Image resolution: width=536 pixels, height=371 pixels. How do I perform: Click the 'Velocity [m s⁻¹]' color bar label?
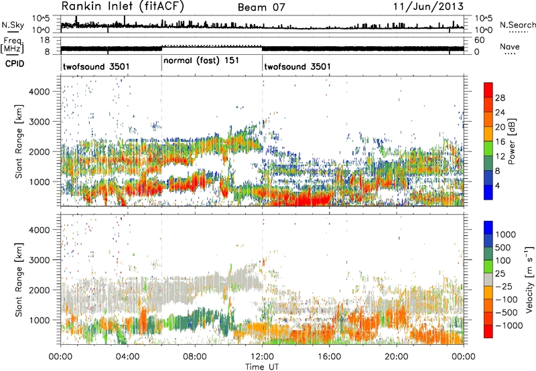[529, 279]
